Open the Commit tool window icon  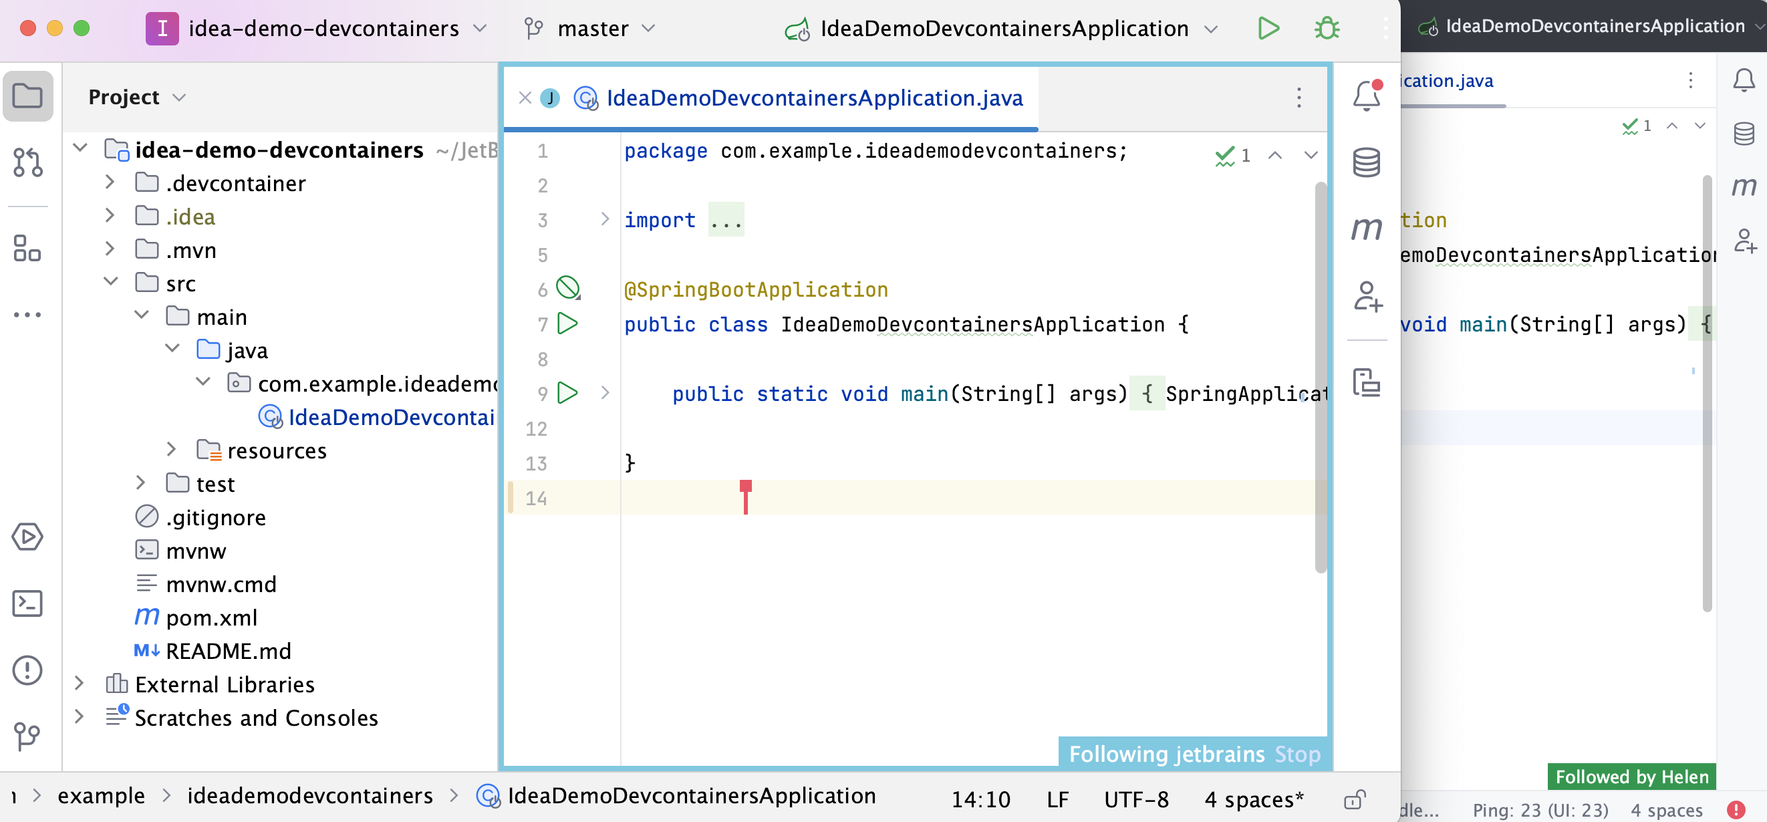click(27, 162)
